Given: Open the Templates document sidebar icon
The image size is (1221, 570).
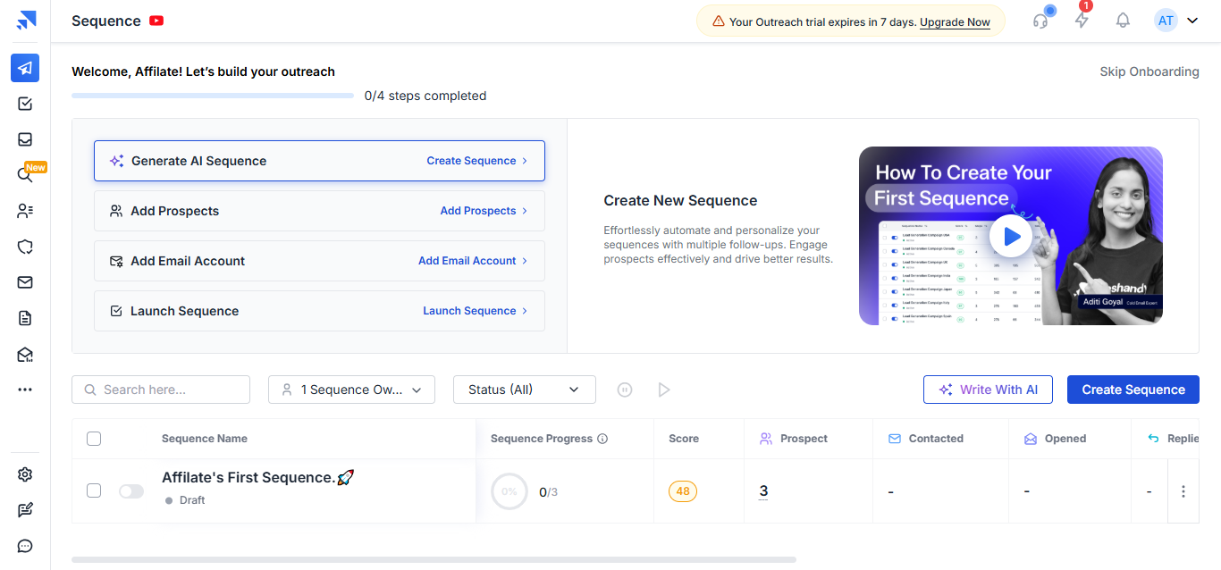Looking at the screenshot, I should coord(25,318).
